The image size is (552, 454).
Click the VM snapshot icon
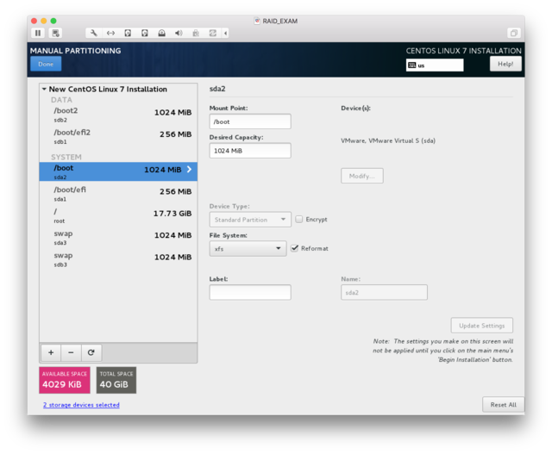(56, 33)
